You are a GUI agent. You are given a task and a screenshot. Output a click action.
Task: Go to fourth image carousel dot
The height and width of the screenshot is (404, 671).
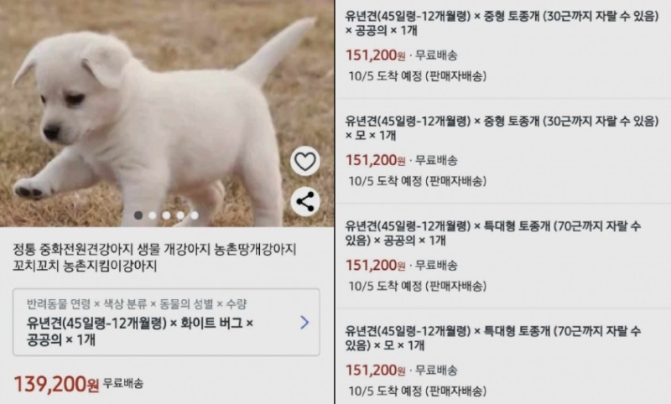tap(180, 215)
